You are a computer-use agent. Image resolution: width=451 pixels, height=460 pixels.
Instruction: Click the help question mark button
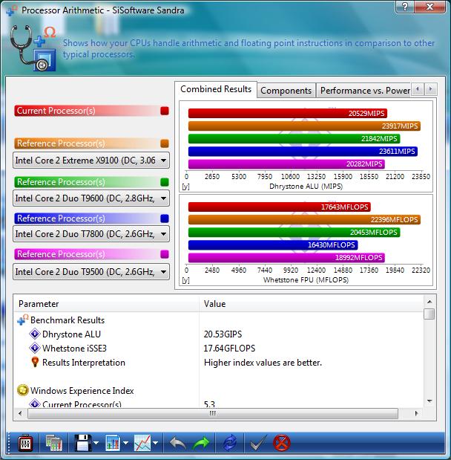(x=405, y=6)
